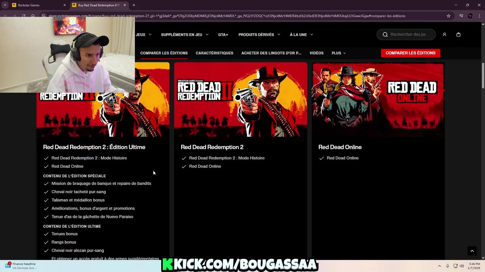Click CONTENU DE L'ÉDITION SPÉCIALE heading
Image resolution: width=485 pixels, height=272 pixels.
coord(74,176)
